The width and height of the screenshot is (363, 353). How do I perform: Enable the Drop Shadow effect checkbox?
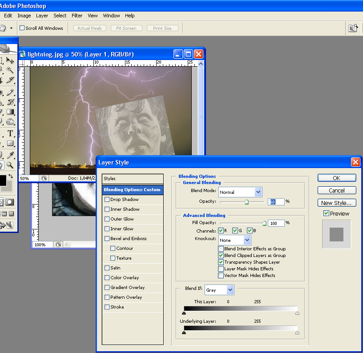click(107, 199)
